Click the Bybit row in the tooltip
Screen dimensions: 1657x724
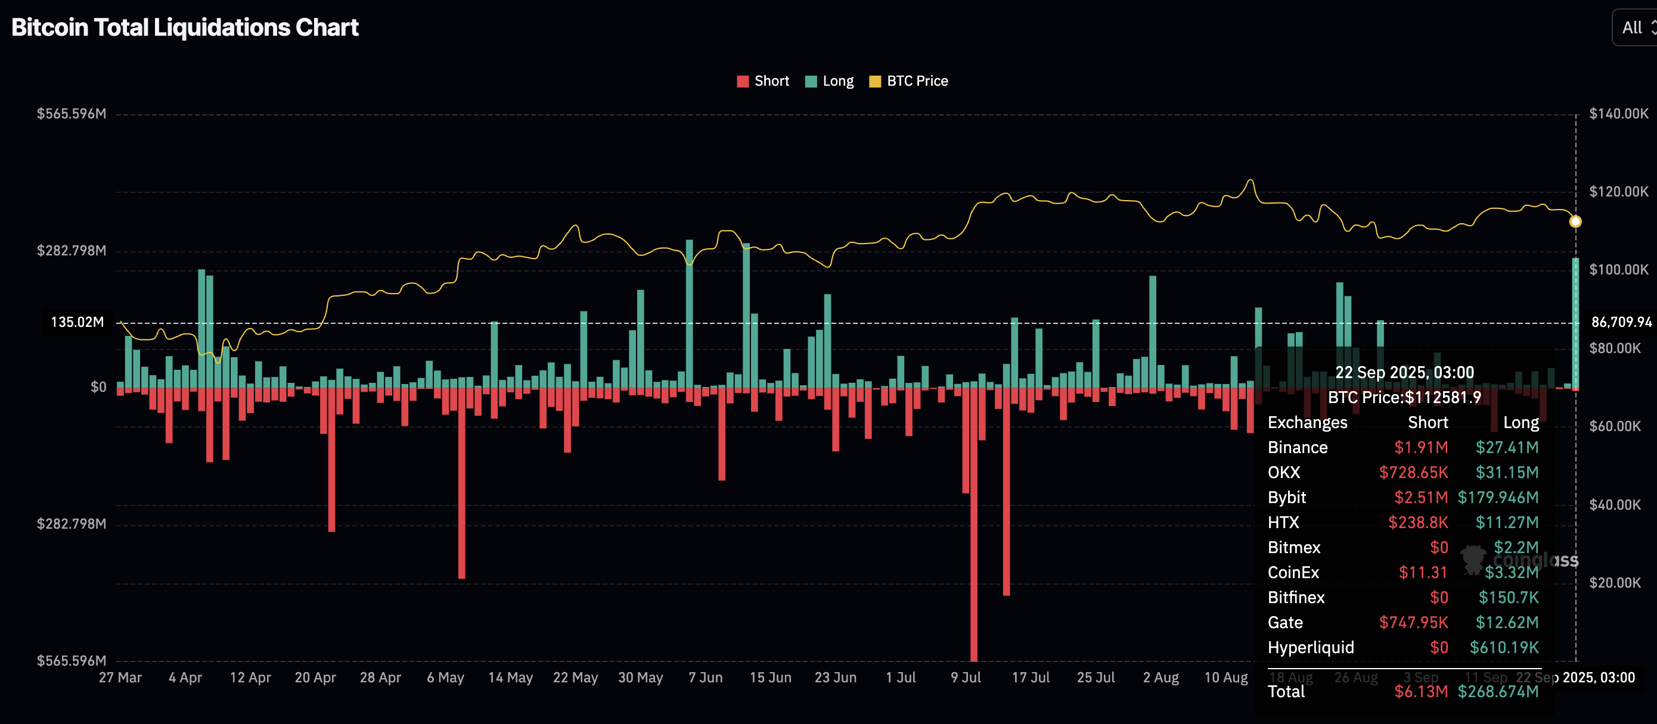[x=1403, y=498]
